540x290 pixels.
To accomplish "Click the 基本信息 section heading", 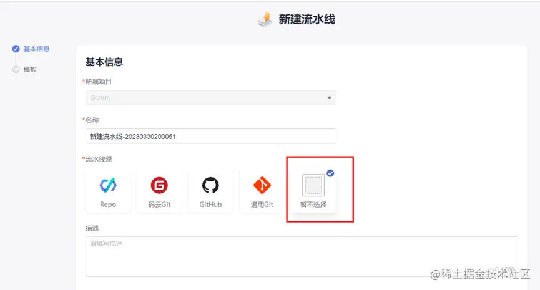I will (104, 62).
